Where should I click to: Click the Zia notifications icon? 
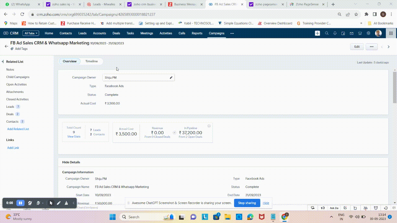366,208
